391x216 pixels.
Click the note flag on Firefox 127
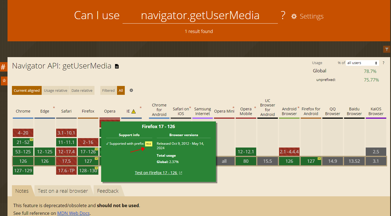coord(96,159)
